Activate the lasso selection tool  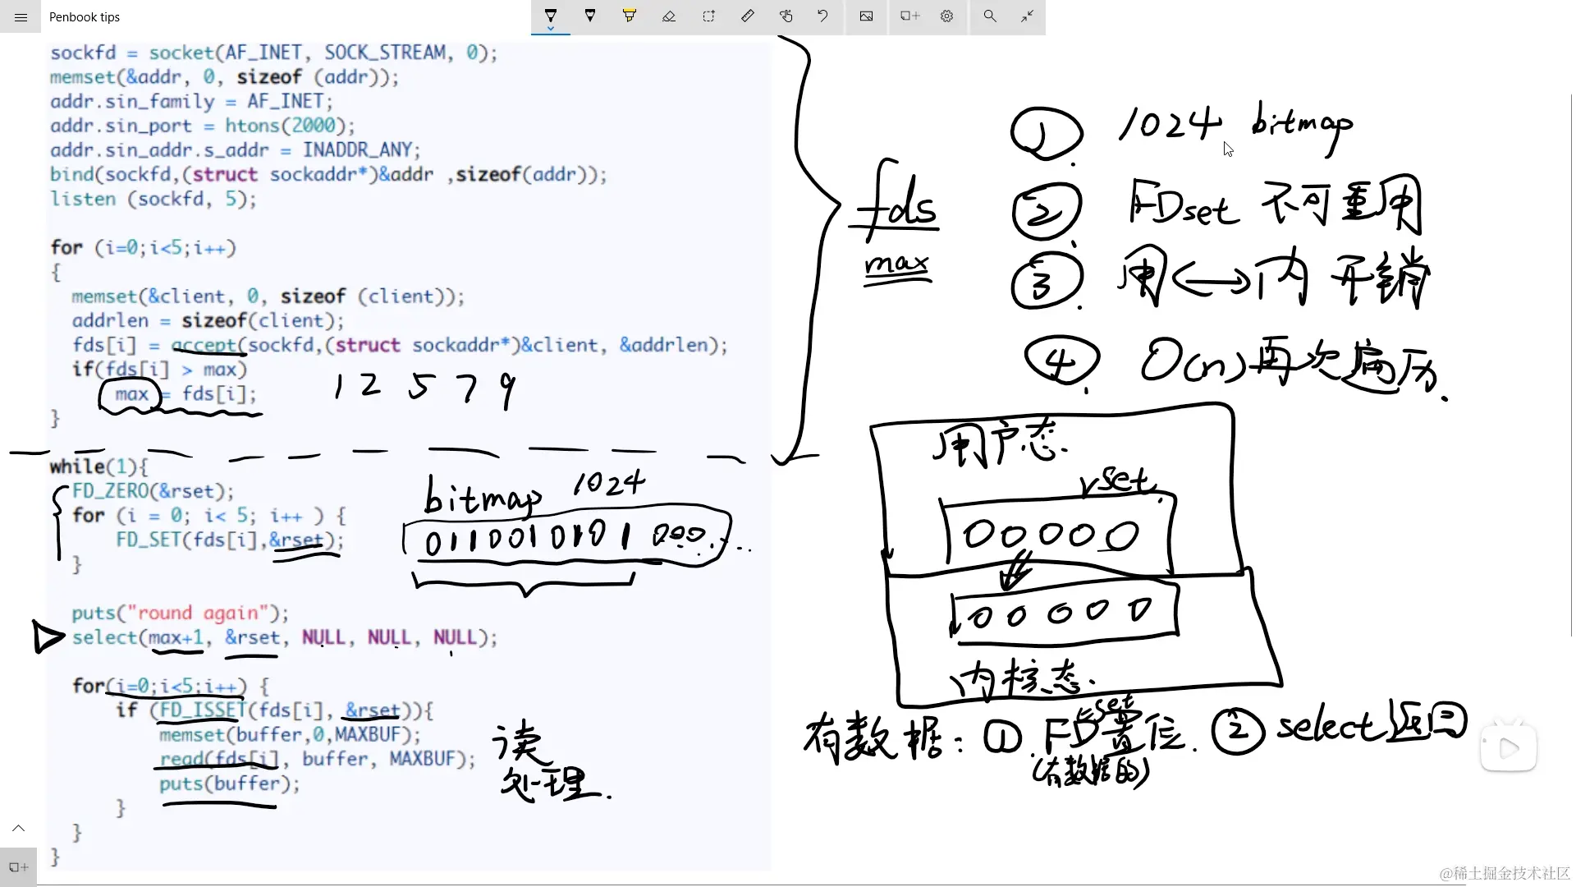pyautogui.click(x=708, y=16)
